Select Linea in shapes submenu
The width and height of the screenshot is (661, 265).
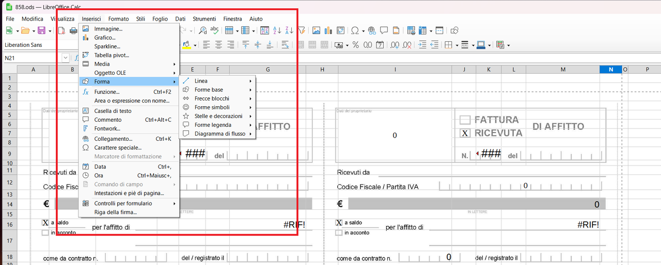coord(217,81)
